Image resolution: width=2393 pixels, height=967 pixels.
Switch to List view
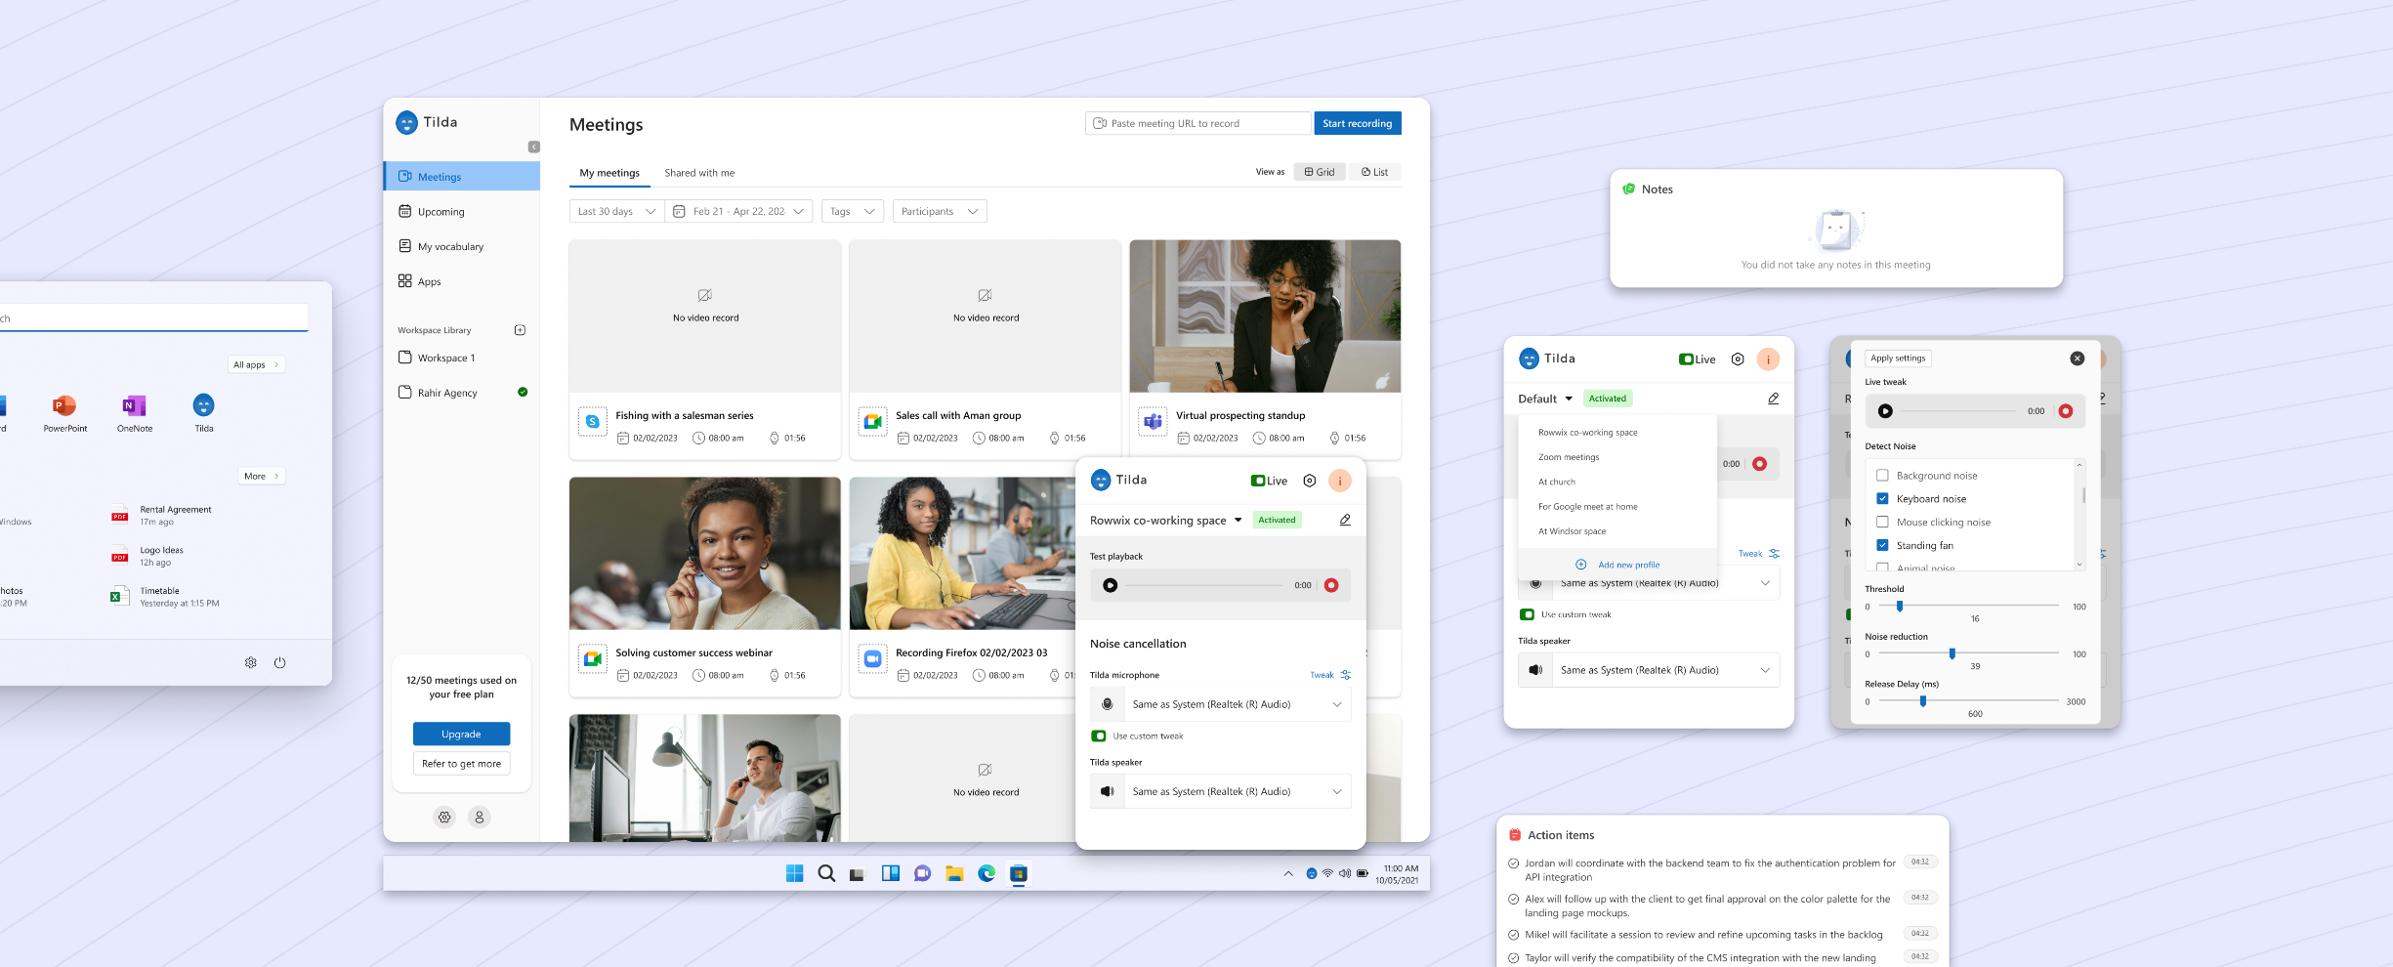1374,172
